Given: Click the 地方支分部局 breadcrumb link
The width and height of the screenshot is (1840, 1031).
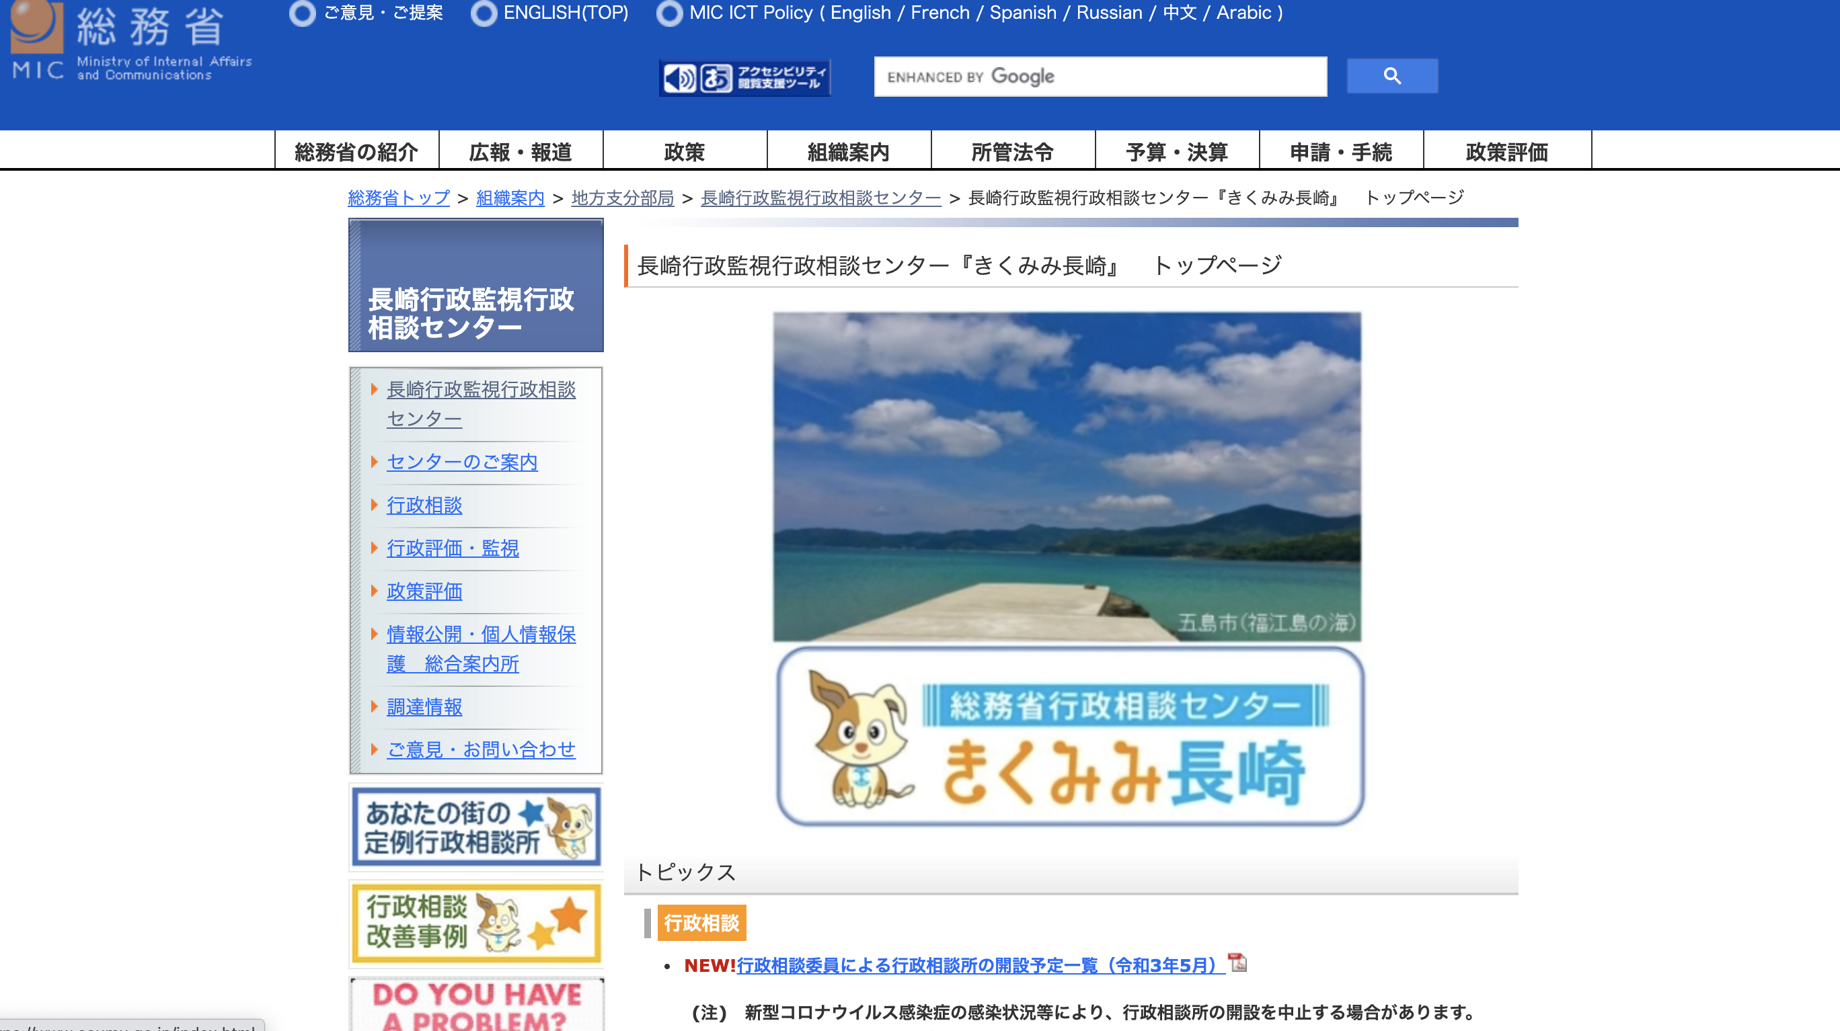Looking at the screenshot, I should point(622,198).
